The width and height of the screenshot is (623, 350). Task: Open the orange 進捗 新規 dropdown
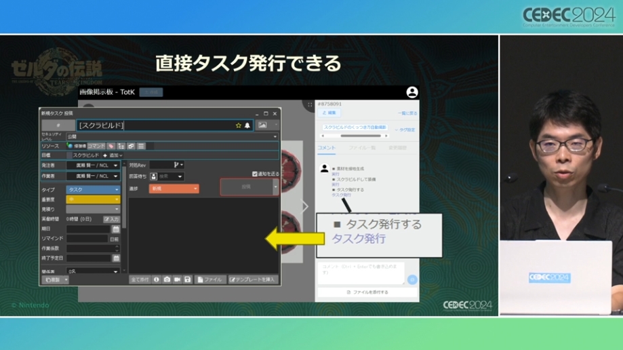tap(174, 189)
